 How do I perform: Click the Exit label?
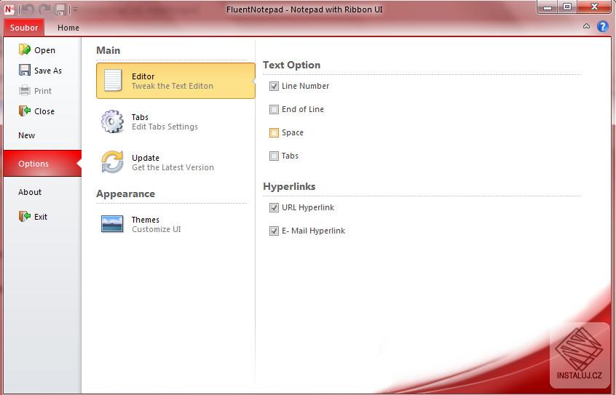click(x=41, y=217)
